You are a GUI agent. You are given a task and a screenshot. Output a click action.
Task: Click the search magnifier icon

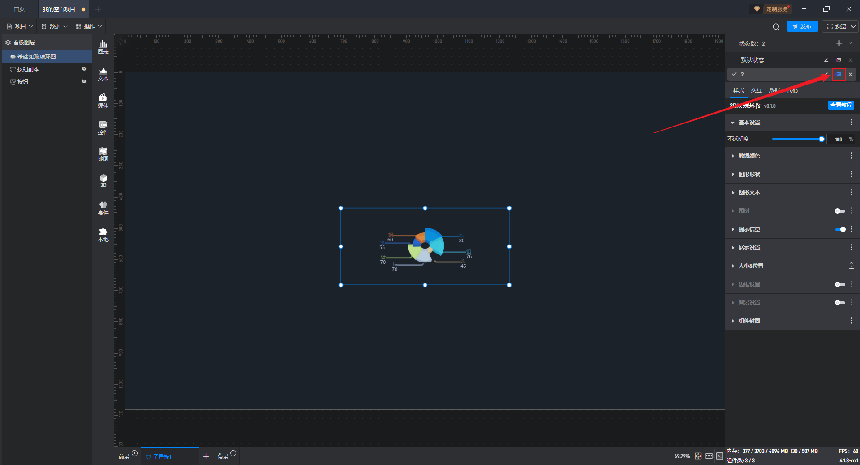click(776, 27)
